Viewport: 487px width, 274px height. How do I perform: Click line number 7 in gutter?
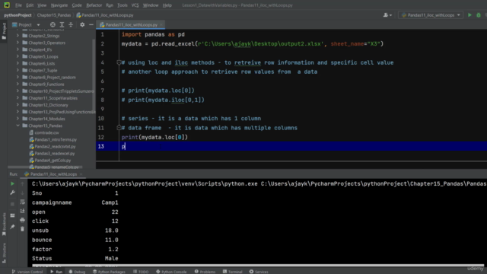pyautogui.click(x=102, y=91)
